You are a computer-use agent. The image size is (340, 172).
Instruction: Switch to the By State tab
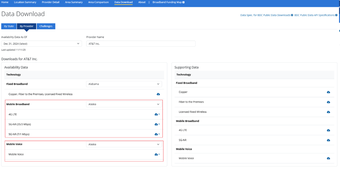(x=9, y=26)
